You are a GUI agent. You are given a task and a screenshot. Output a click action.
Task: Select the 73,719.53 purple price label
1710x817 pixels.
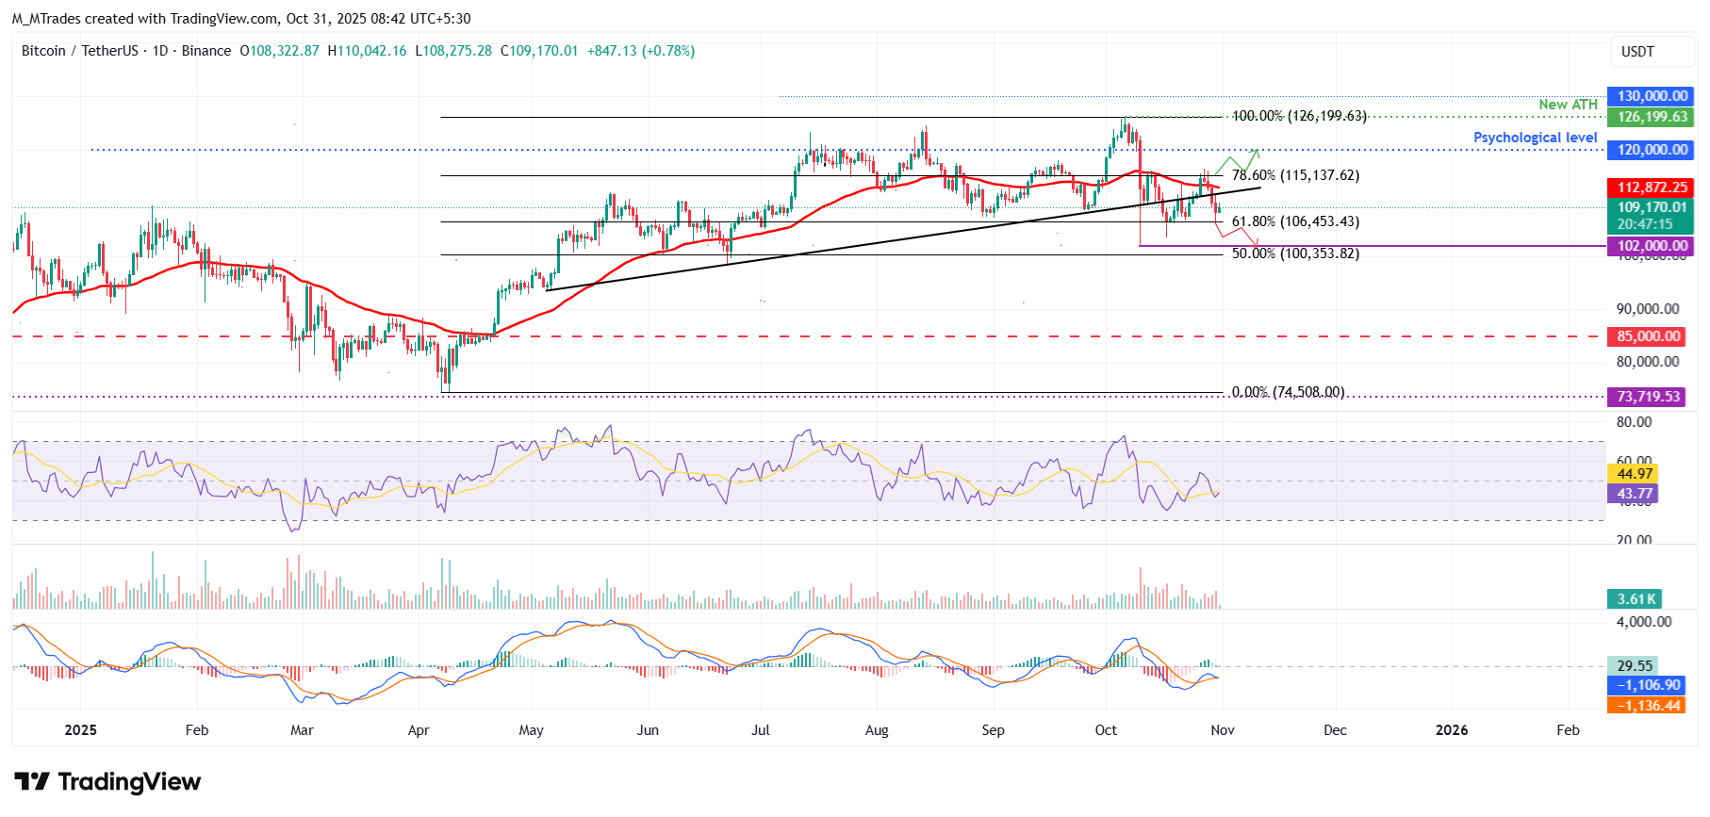click(x=1649, y=397)
